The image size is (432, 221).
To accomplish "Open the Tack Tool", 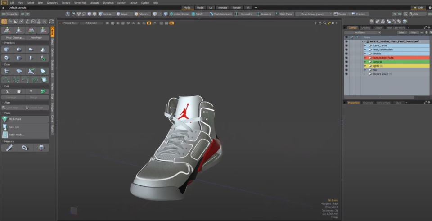I will tap(25, 127).
